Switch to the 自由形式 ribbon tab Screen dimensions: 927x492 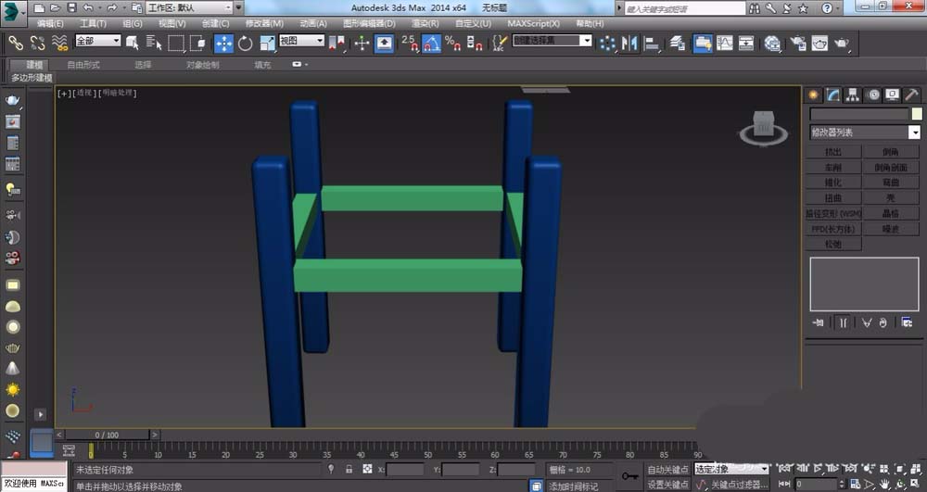coord(83,65)
